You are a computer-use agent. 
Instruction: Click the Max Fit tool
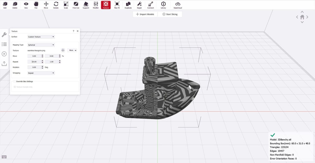coord(117,5)
